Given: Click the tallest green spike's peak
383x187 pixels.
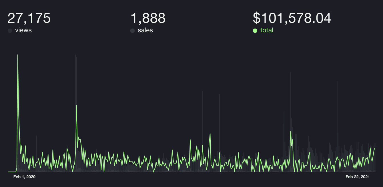Looking at the screenshot, I should 18,55.
